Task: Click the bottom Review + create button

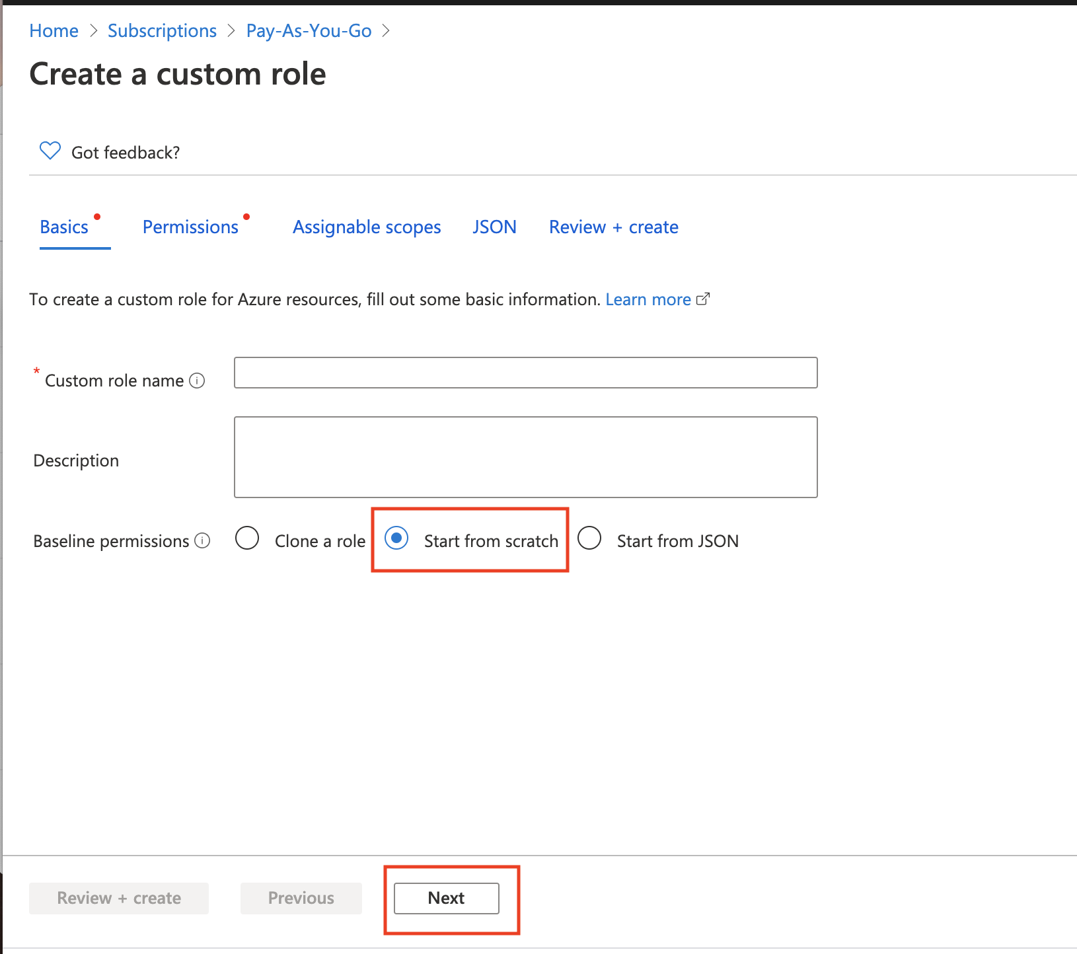Action: pyautogui.click(x=119, y=898)
